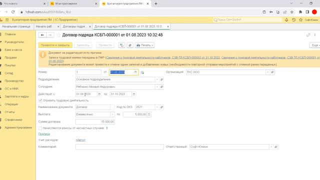
Task: Open the history clock icon
Action: click(293, 20)
